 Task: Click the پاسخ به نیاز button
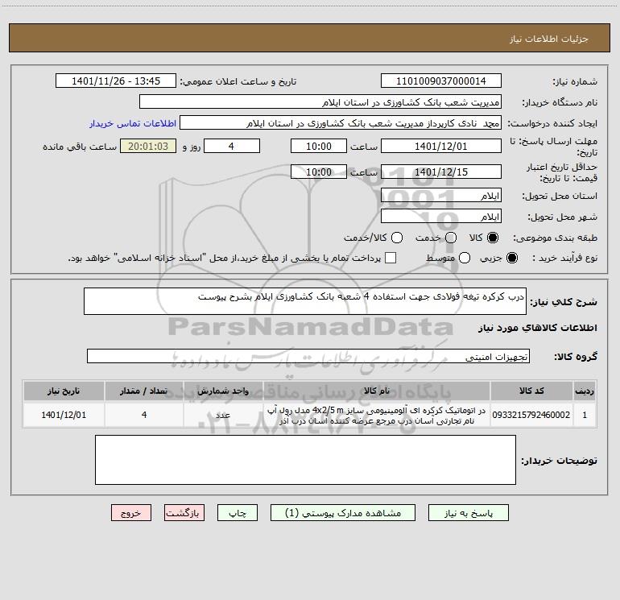[x=469, y=513]
